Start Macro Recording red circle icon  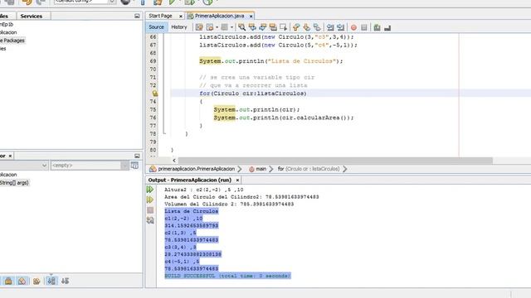click(x=353, y=27)
